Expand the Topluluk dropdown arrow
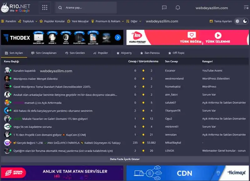The image size is (250, 181). point(36,21)
